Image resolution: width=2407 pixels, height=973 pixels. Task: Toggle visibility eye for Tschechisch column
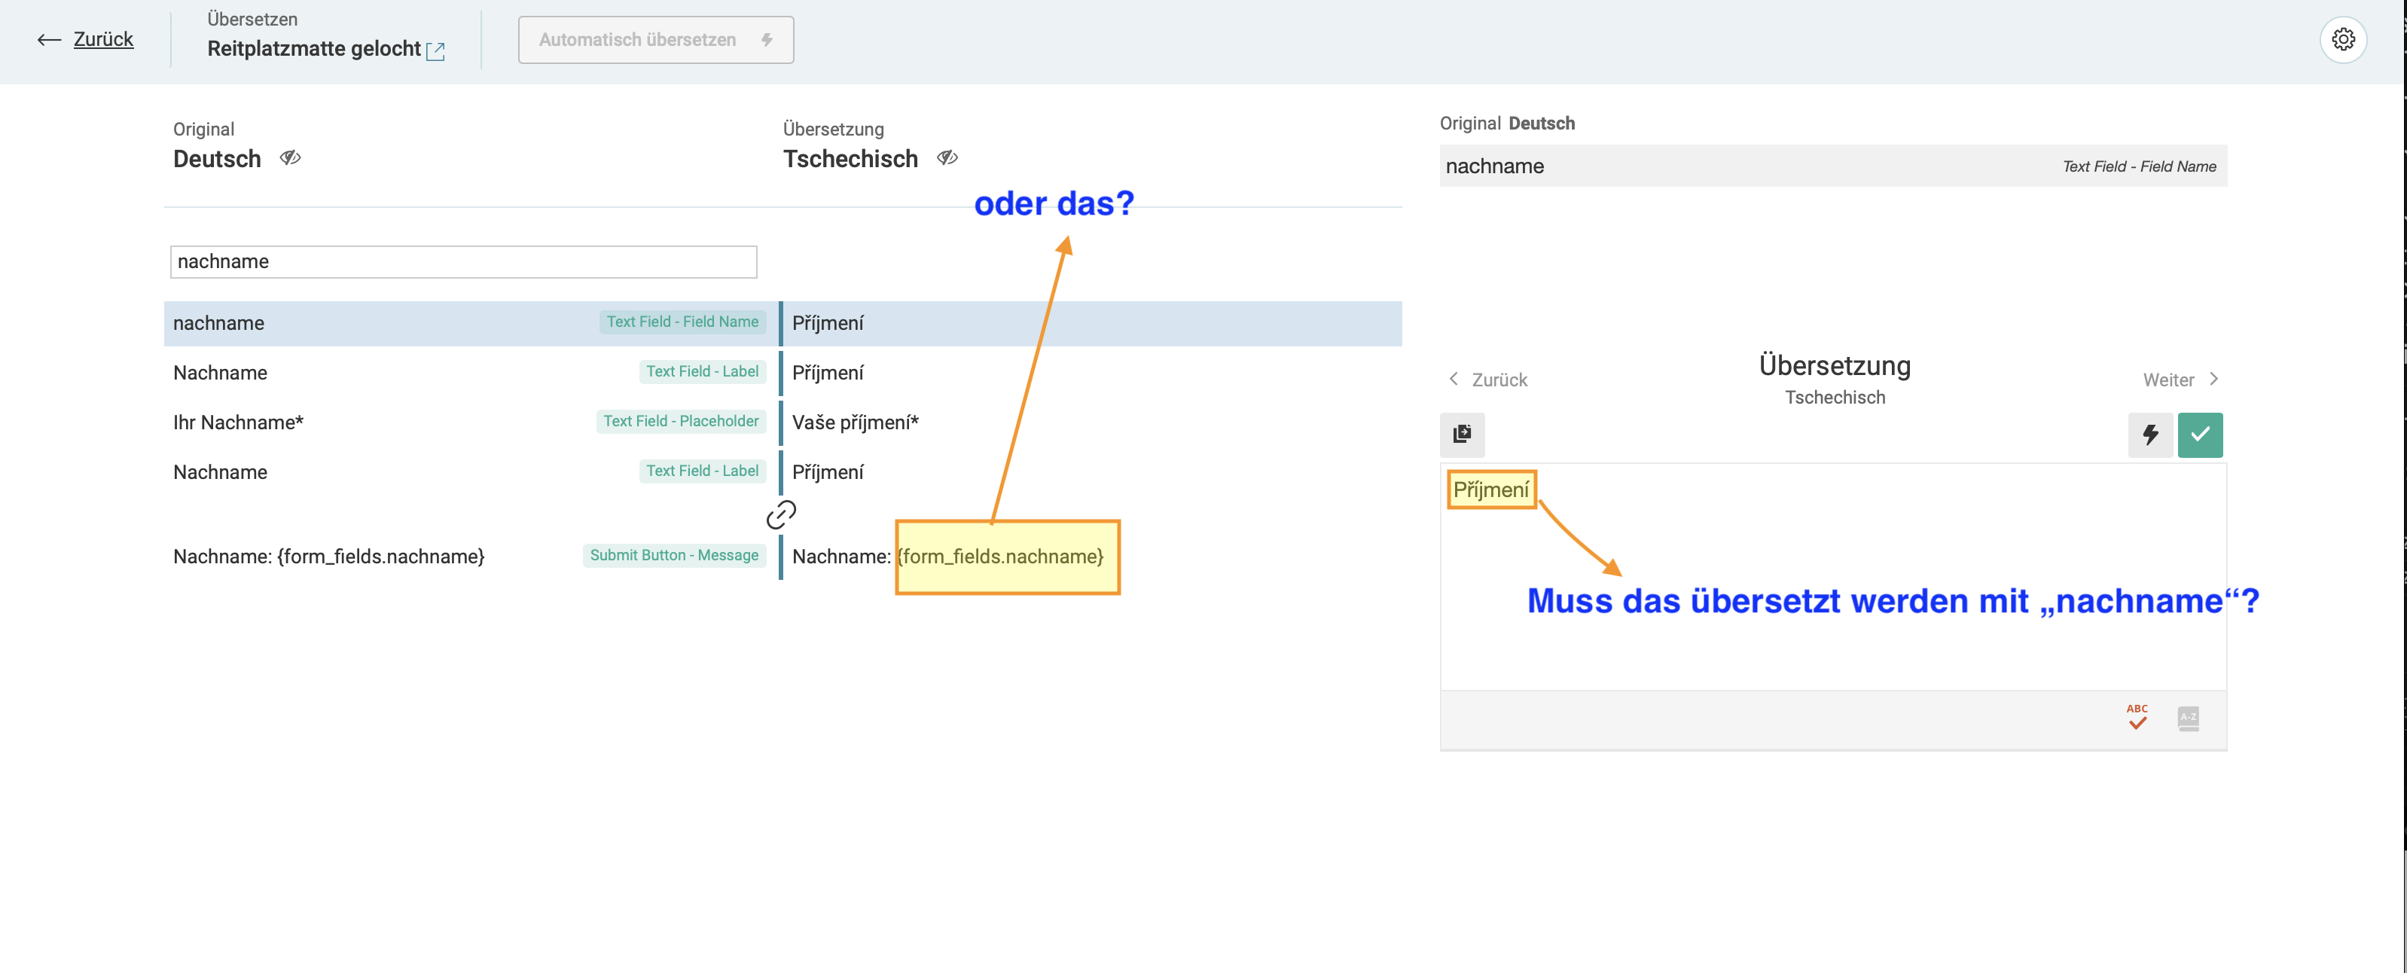coord(947,158)
